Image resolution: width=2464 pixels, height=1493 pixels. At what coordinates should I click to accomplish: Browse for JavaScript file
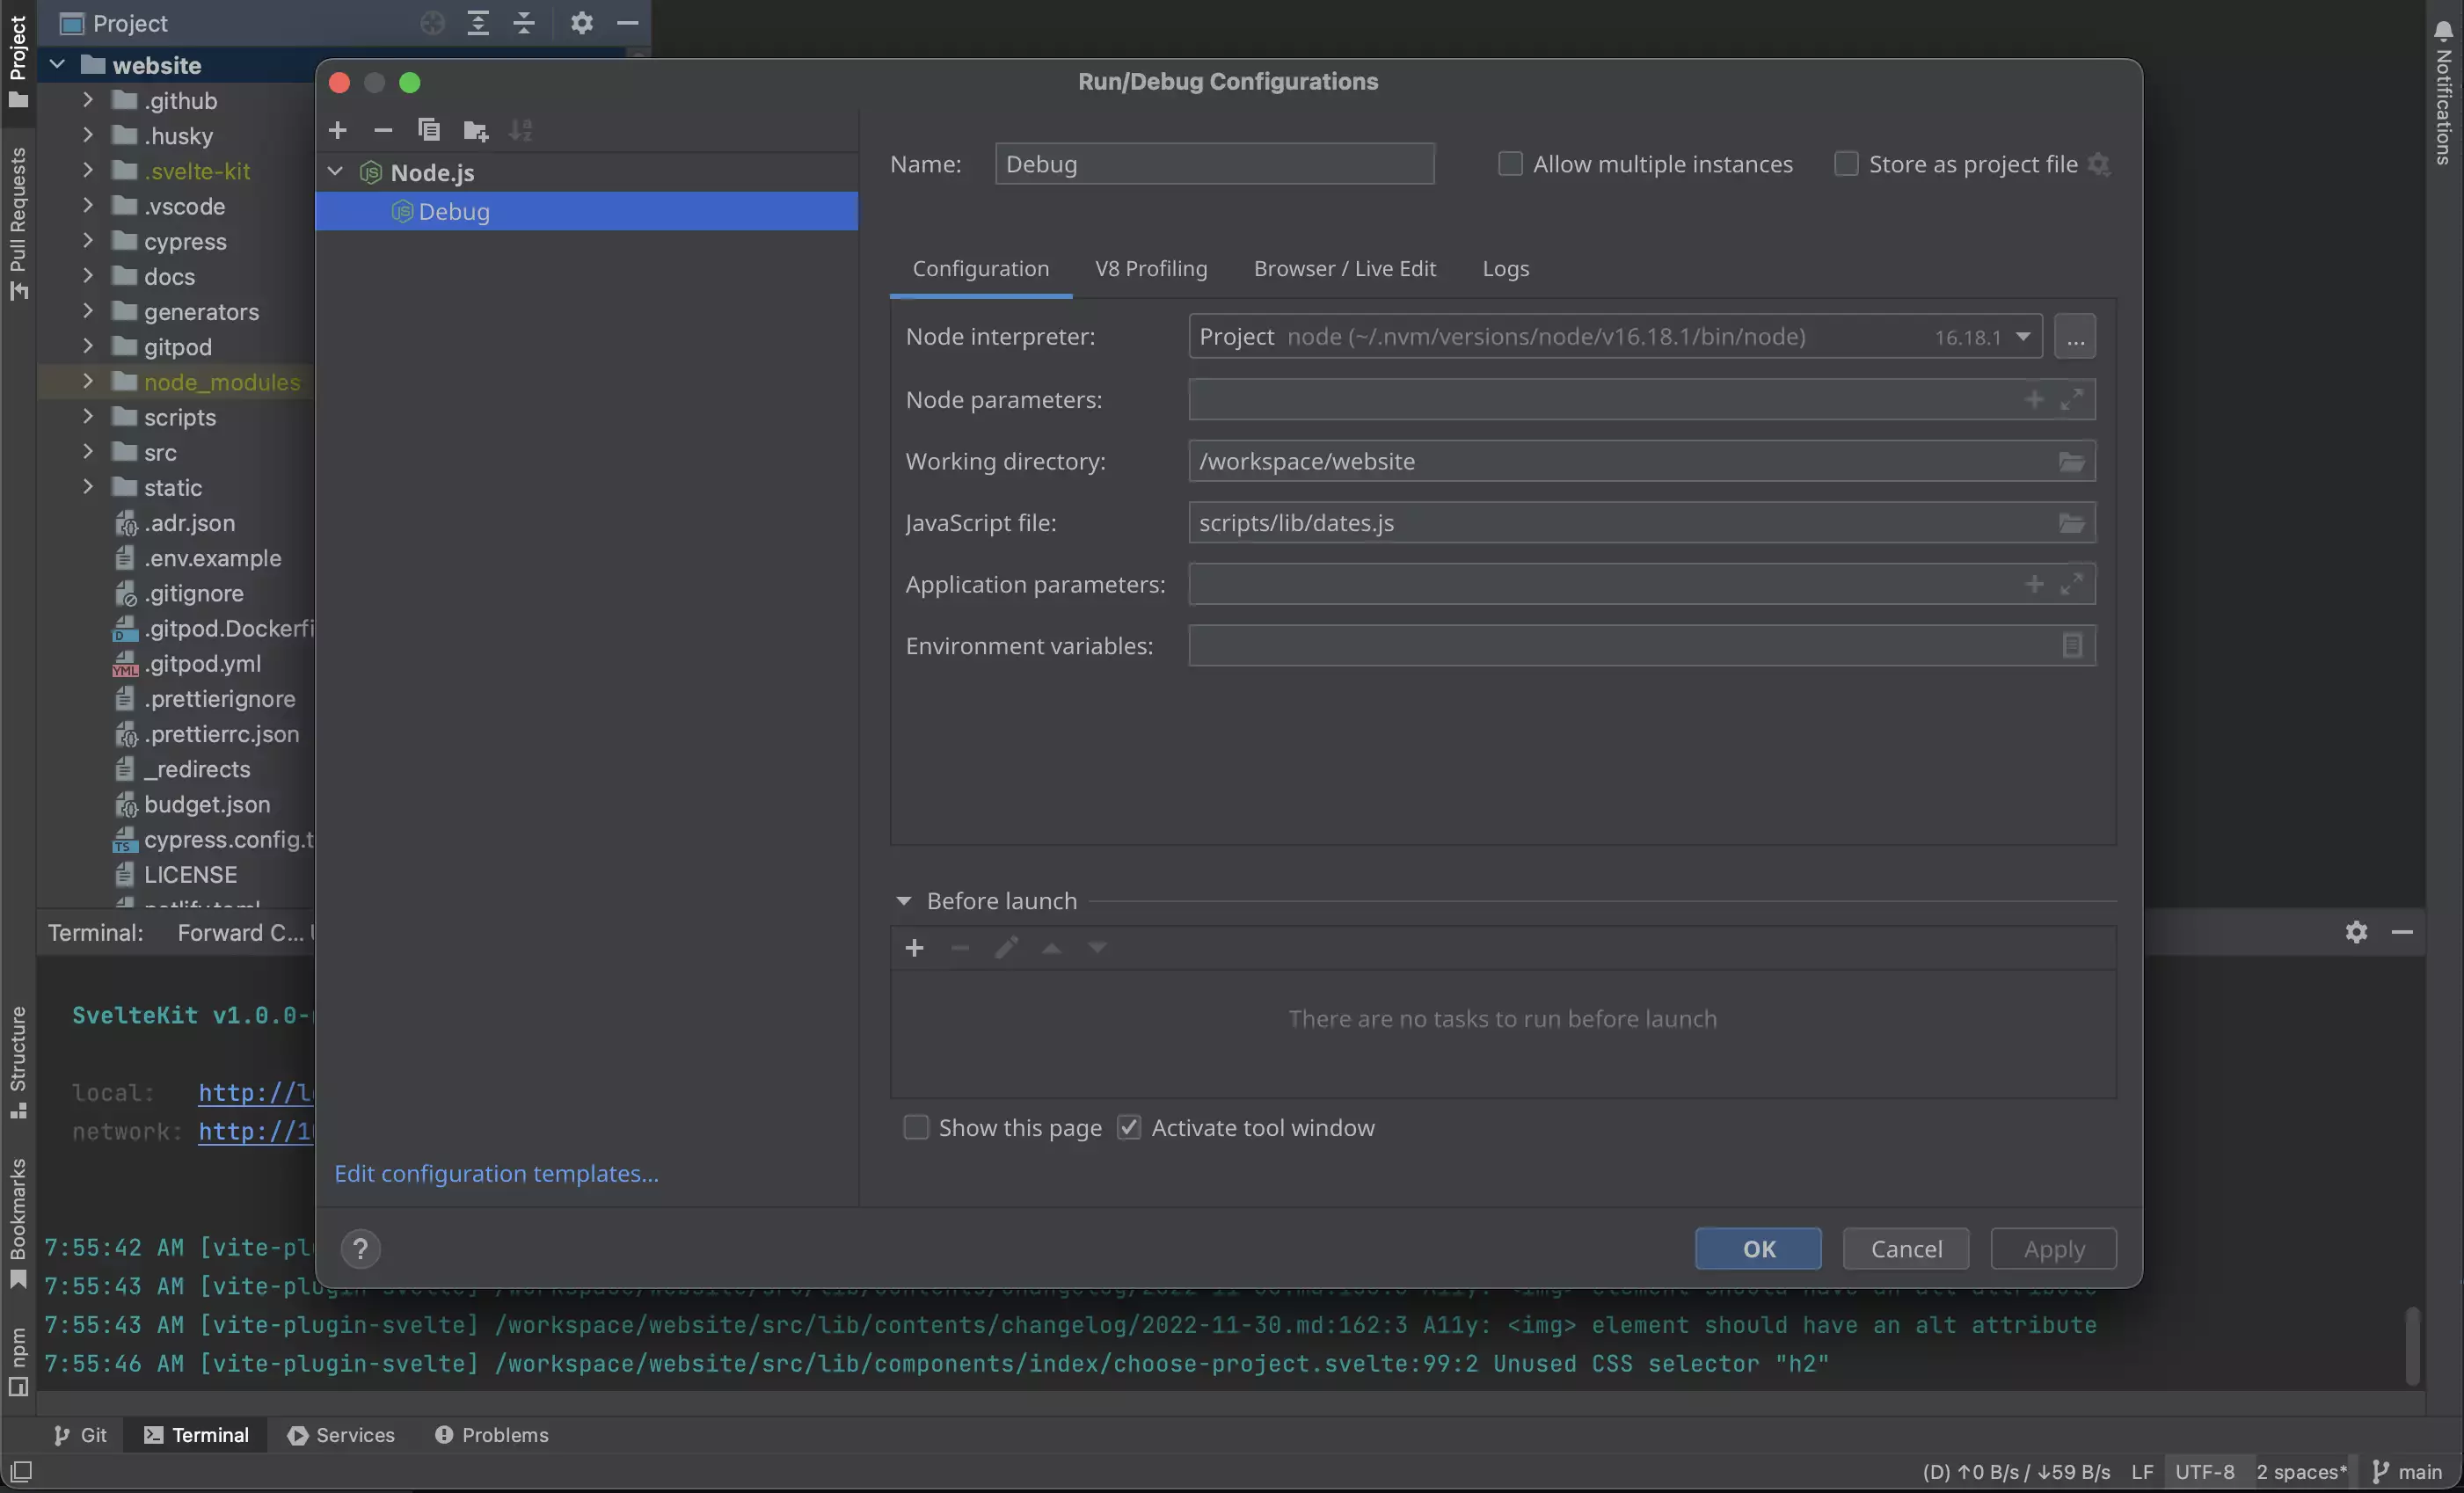tap(2072, 523)
